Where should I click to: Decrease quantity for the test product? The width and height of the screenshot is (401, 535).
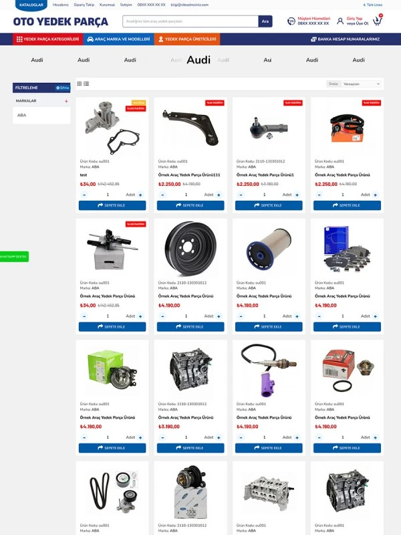[x=84, y=195]
